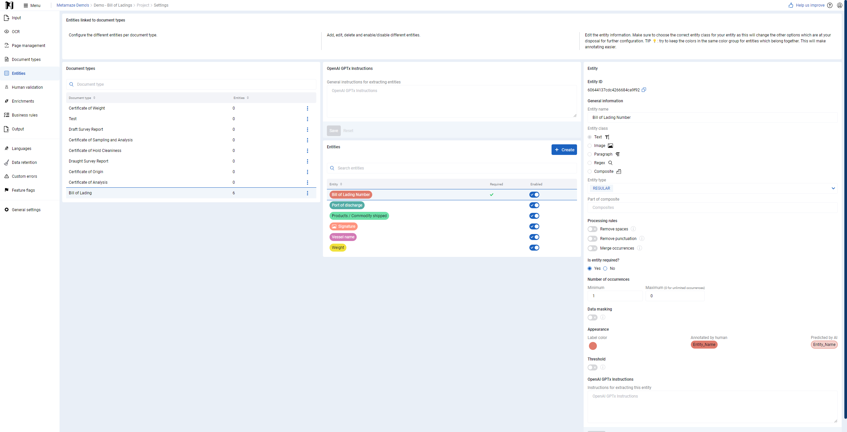Click the Search entities field
Viewport: 847px width, 432px height.
click(452, 168)
